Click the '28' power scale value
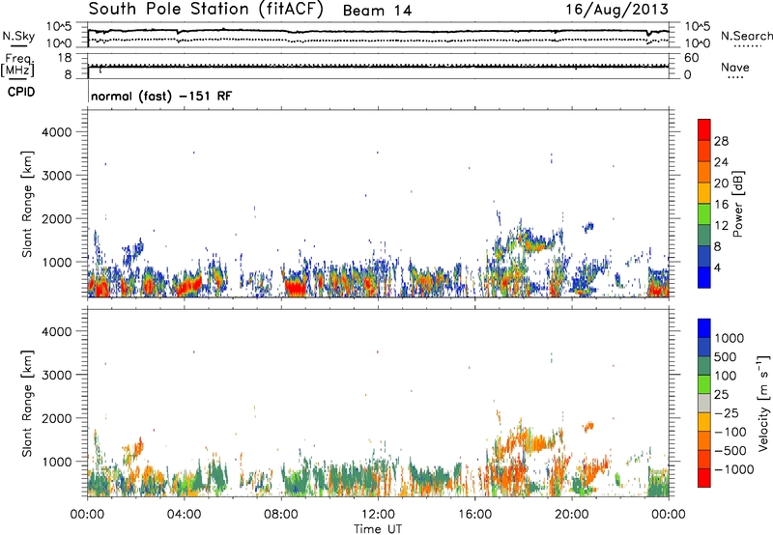The height and width of the screenshot is (535, 773). [x=721, y=141]
